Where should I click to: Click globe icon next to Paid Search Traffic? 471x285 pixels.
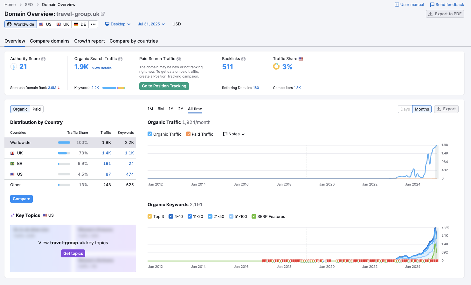point(179,59)
